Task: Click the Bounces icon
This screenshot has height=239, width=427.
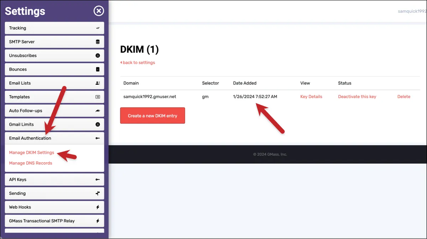Action: pos(98,69)
